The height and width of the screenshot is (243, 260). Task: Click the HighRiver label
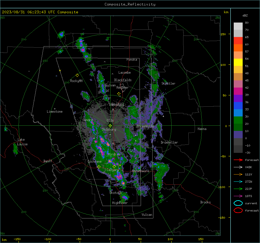coord(120,203)
